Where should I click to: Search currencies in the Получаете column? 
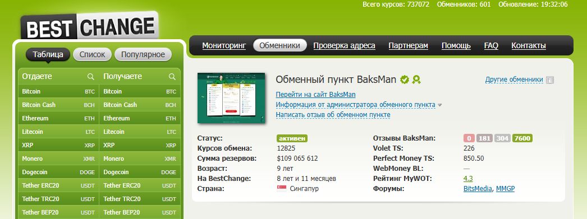click(x=172, y=77)
